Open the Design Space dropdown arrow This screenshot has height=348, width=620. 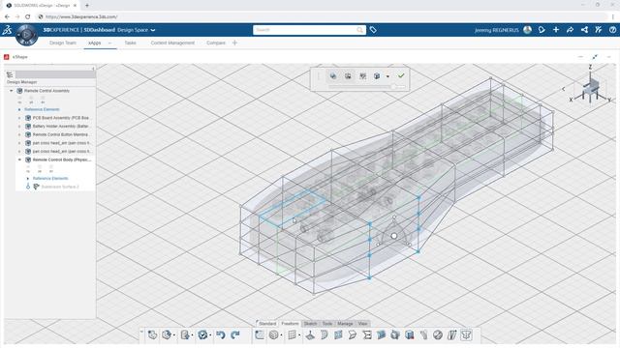(x=153, y=30)
